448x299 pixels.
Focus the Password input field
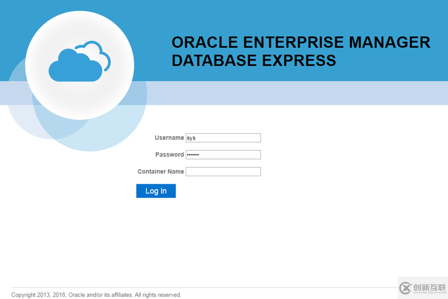coord(223,155)
